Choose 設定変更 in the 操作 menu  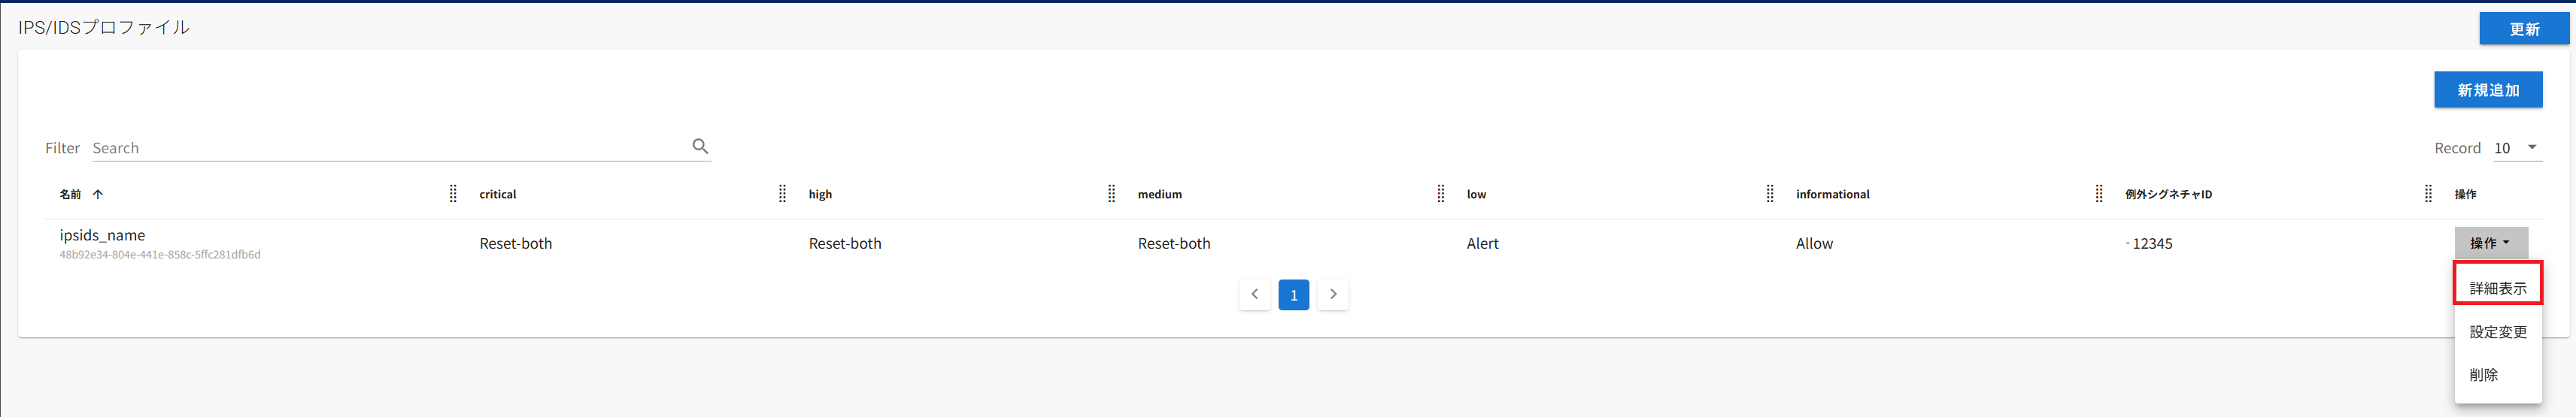(x=2497, y=332)
